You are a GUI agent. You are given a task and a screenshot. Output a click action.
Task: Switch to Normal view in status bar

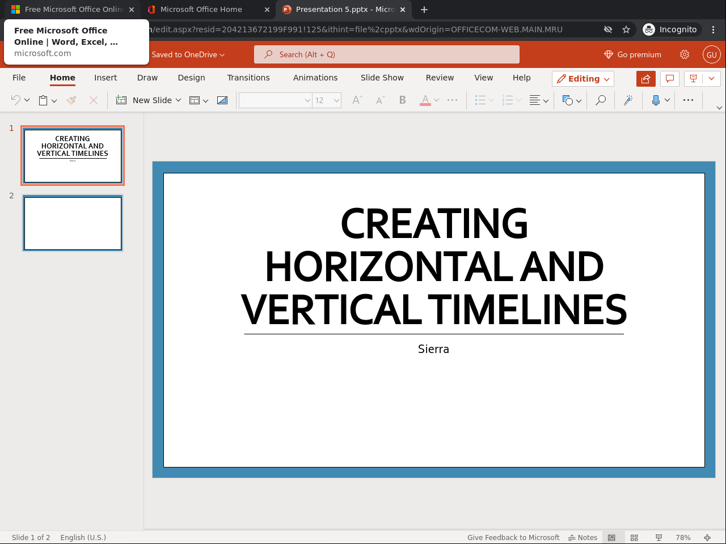(611, 537)
